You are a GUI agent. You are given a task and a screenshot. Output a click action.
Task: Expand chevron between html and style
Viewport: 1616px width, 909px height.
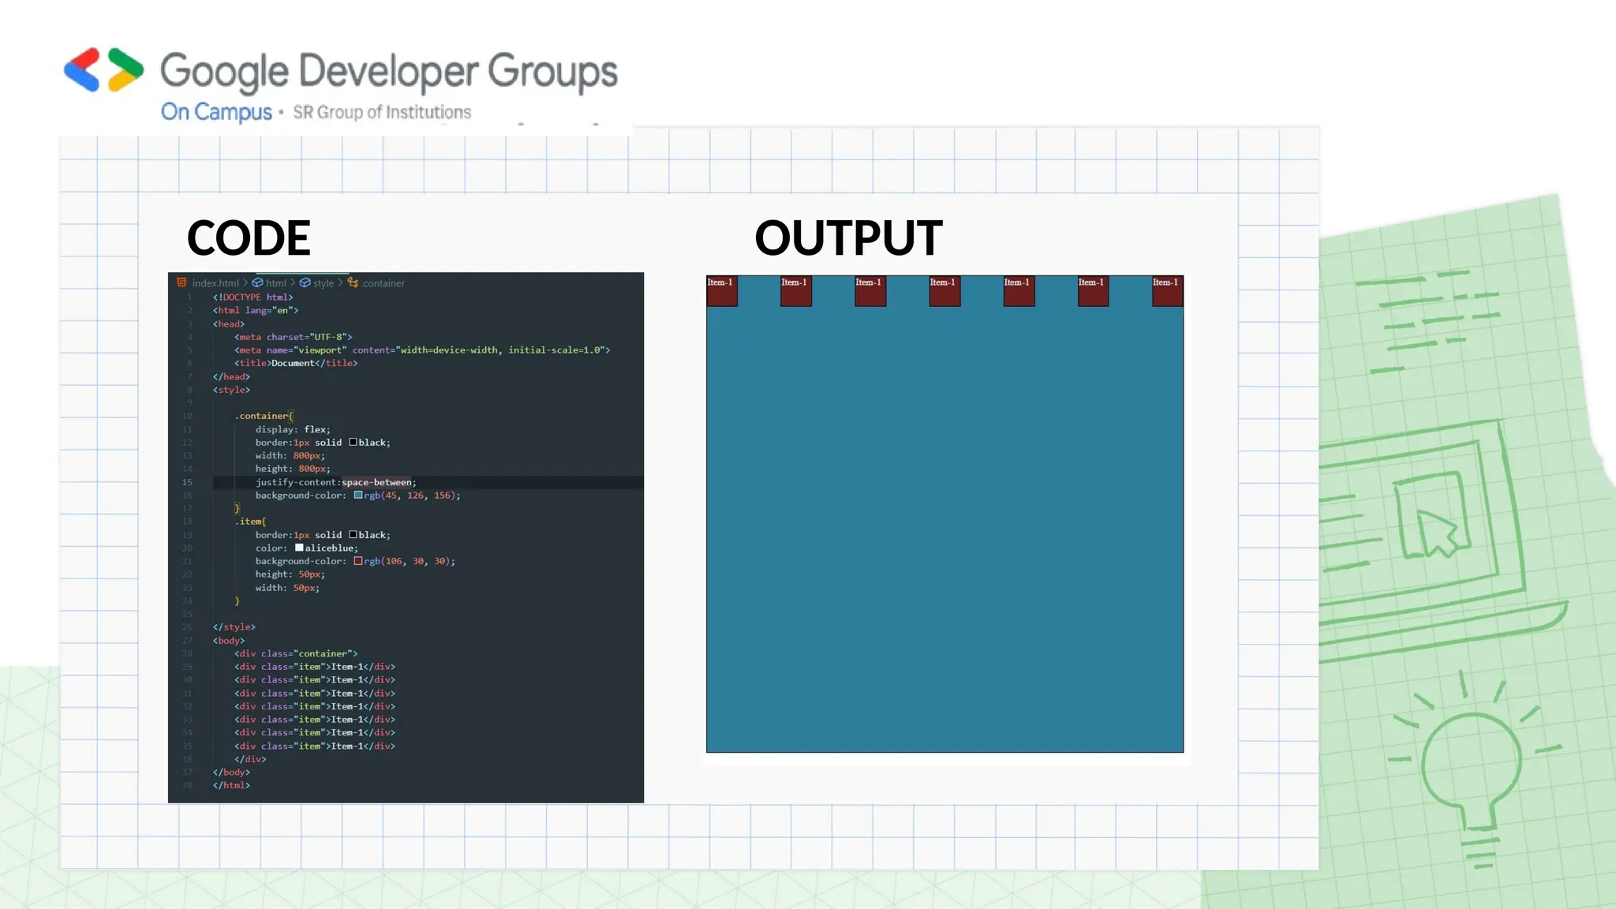(293, 282)
